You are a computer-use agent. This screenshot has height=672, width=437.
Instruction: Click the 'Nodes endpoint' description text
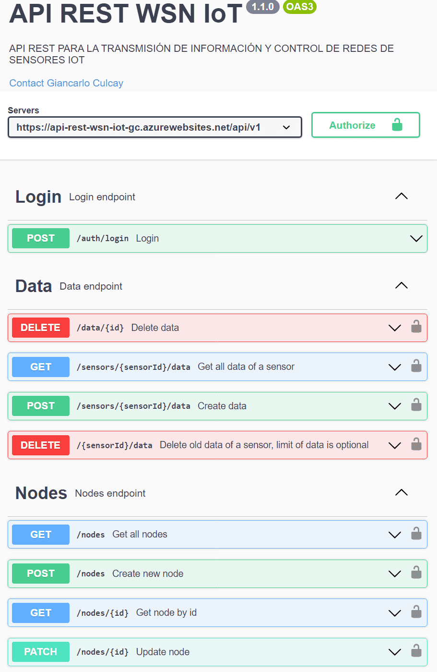(x=110, y=493)
